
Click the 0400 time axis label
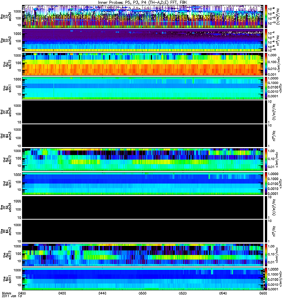click(x=22, y=293)
